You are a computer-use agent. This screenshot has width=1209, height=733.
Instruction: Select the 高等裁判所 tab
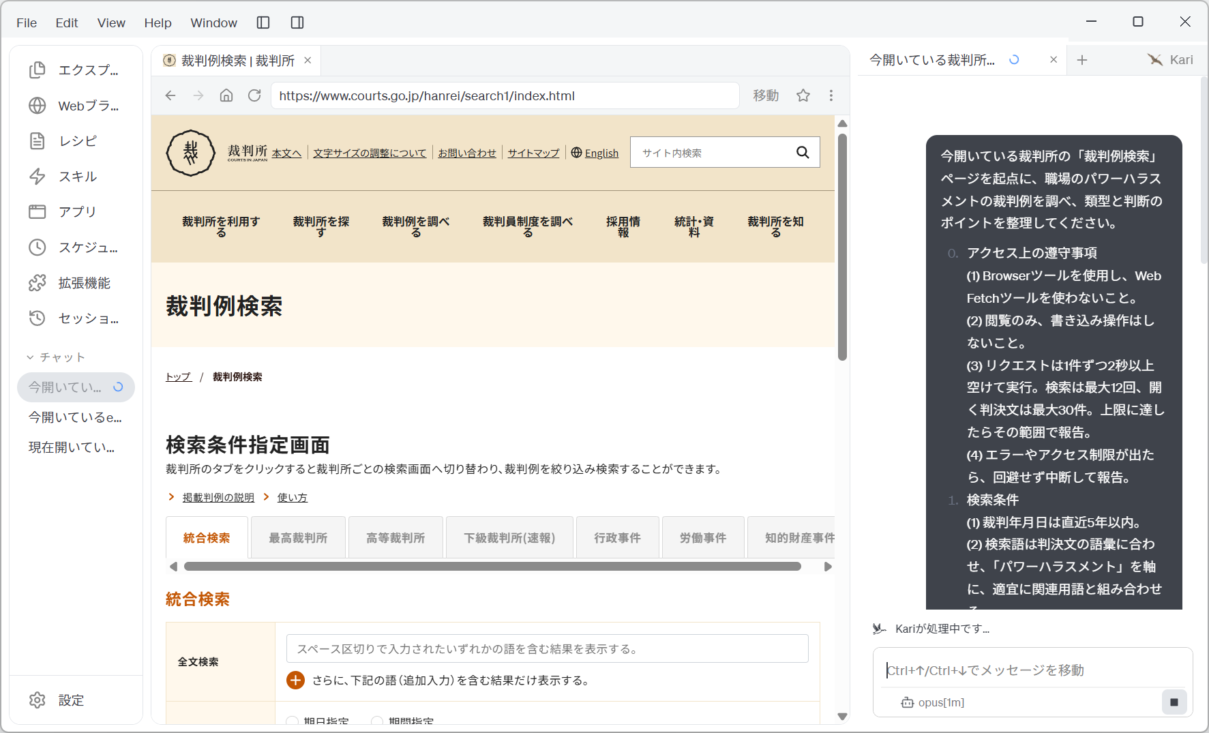coord(395,538)
